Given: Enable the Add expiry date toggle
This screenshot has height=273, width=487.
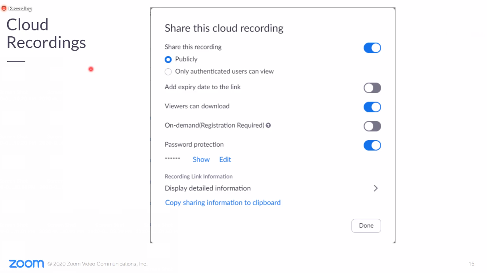Looking at the screenshot, I should pos(372,88).
